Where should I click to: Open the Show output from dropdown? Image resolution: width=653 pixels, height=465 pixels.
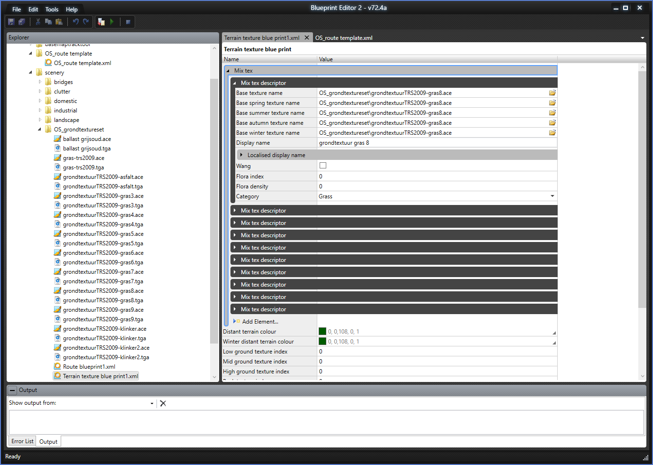coord(152,403)
